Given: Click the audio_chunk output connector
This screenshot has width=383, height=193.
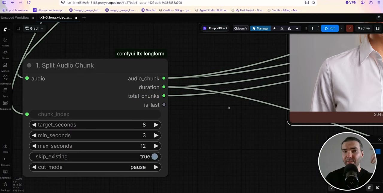Looking at the screenshot, I should [164, 78].
